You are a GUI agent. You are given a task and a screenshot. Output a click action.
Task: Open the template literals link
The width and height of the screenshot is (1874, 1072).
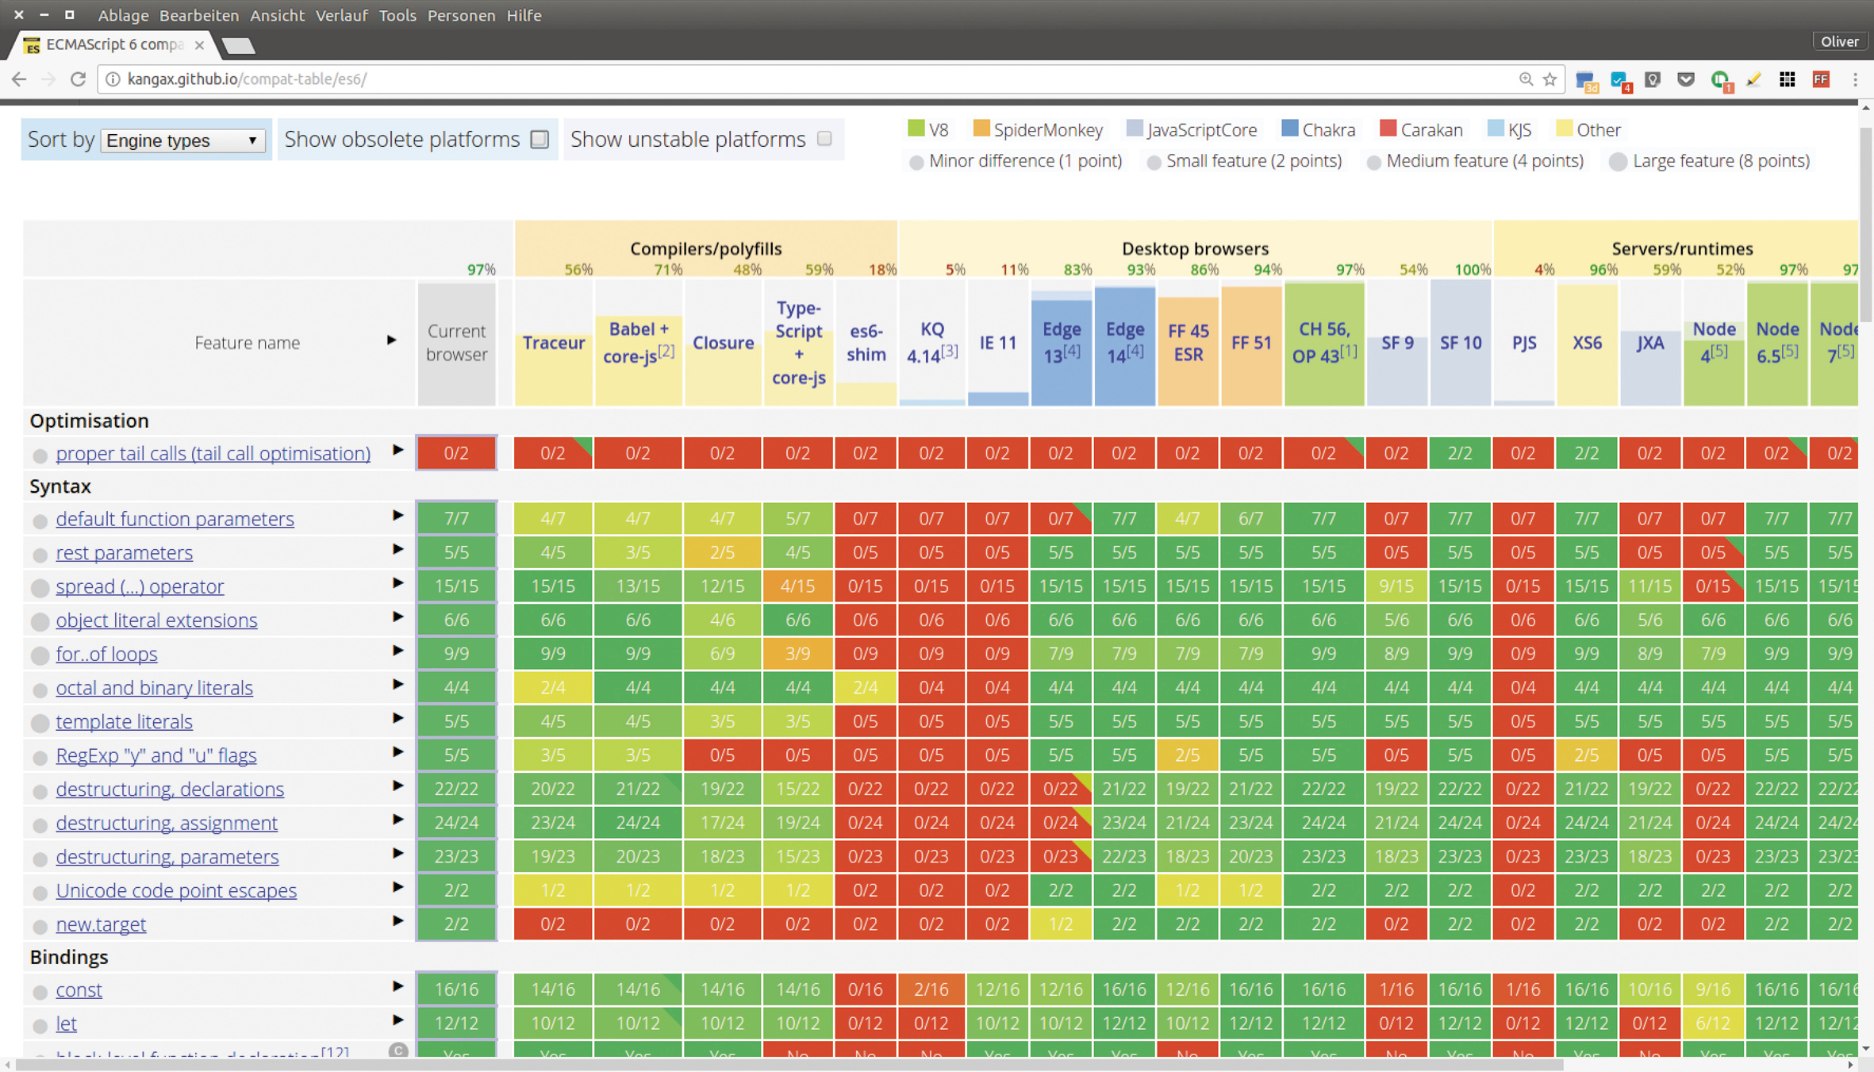[x=124, y=721]
